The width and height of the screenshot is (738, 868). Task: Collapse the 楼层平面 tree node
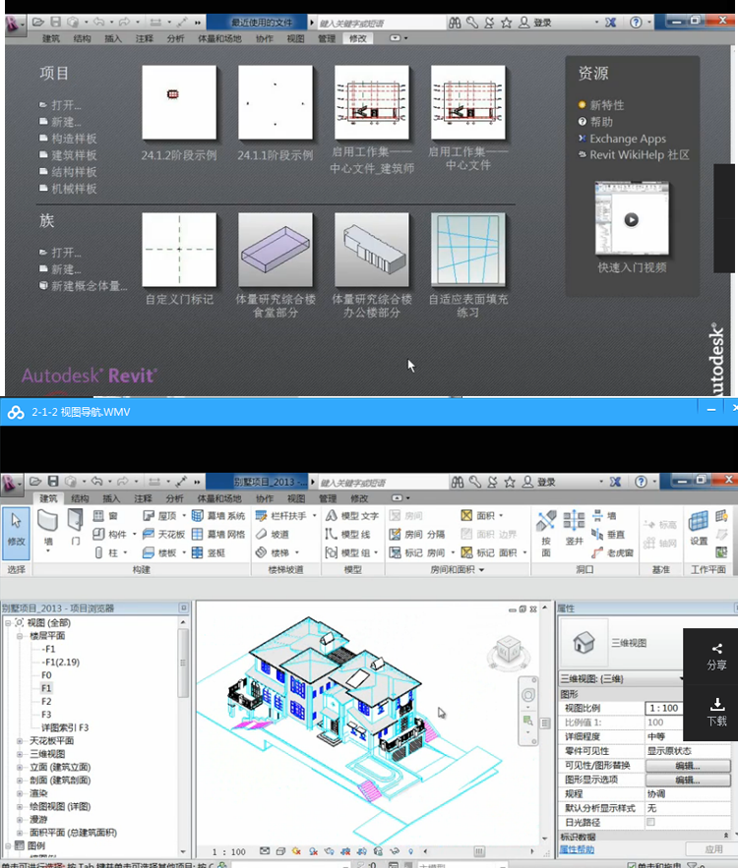pos(20,635)
